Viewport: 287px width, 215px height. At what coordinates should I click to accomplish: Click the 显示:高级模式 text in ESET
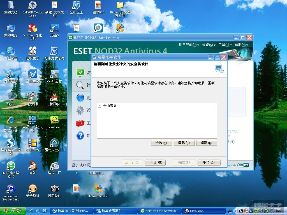coord(81,165)
